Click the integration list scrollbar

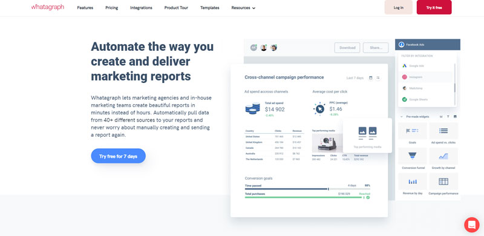(x=455, y=87)
